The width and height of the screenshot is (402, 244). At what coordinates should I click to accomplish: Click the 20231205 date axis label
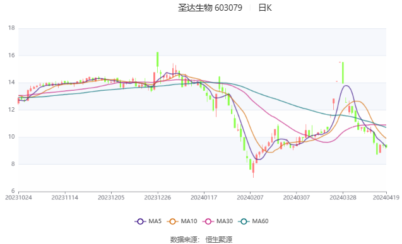(111, 197)
